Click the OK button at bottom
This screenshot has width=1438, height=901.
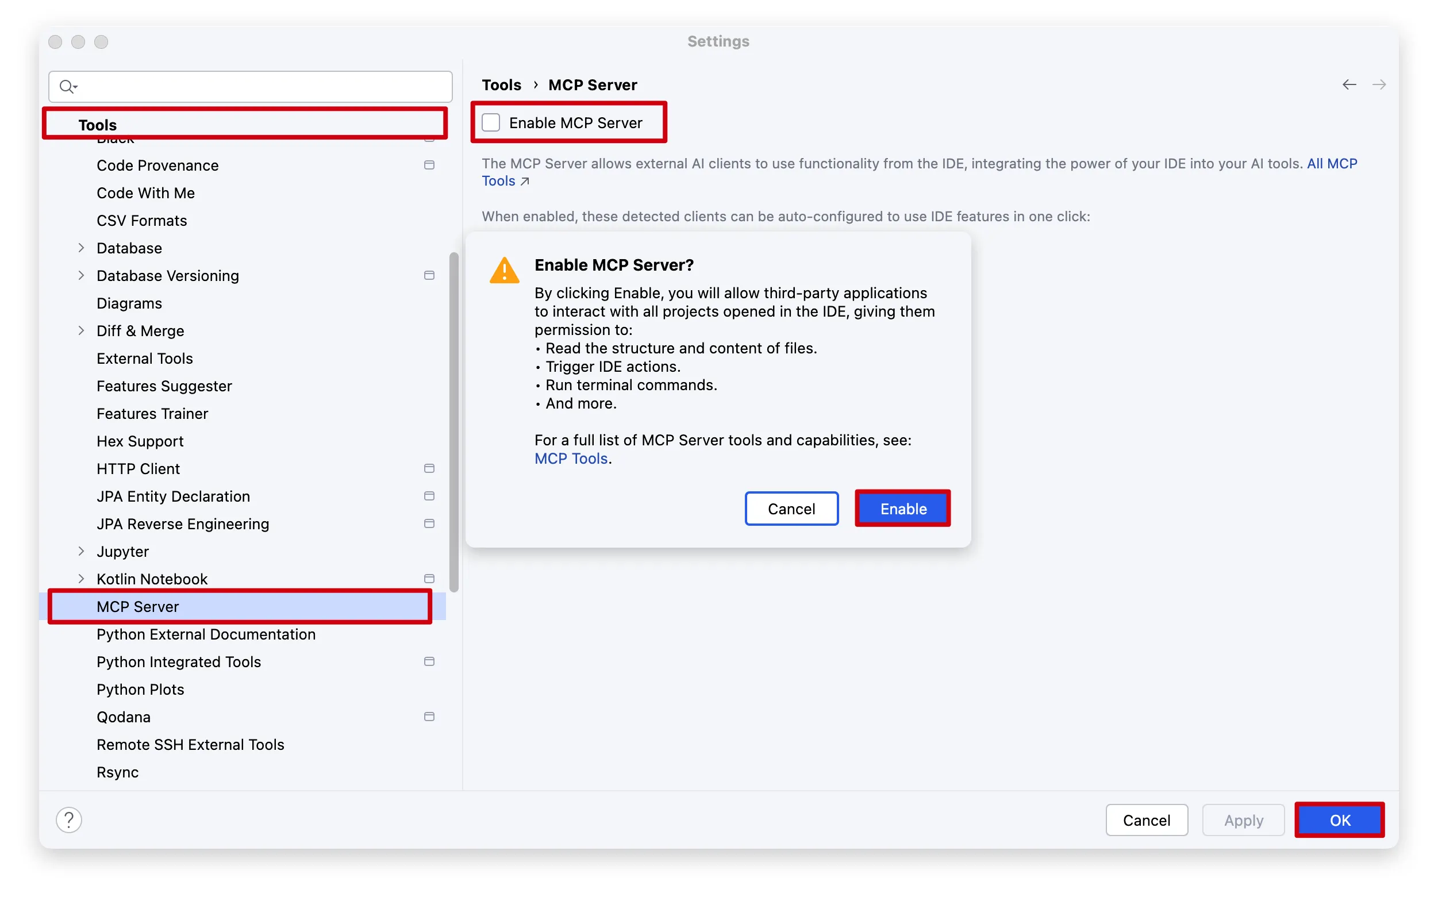(1339, 820)
